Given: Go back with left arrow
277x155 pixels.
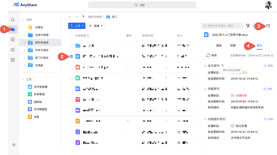Looking at the screenshot, I should point(70,17).
